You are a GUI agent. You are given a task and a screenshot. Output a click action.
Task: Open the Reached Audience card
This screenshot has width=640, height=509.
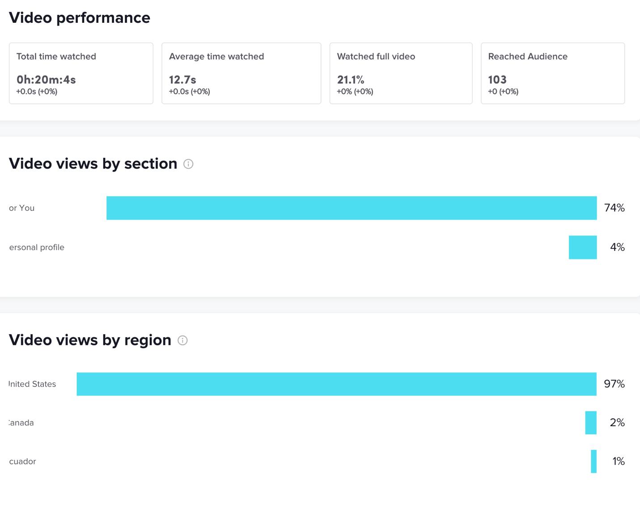pos(552,73)
